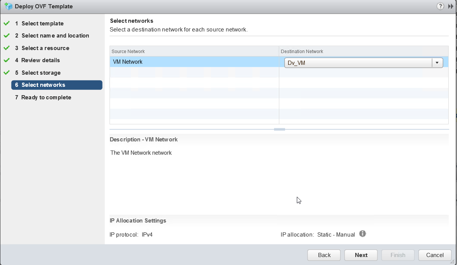Viewport: 457px width, 265px height.
Task: Cancel the OVF deployment wizard
Action: point(435,255)
